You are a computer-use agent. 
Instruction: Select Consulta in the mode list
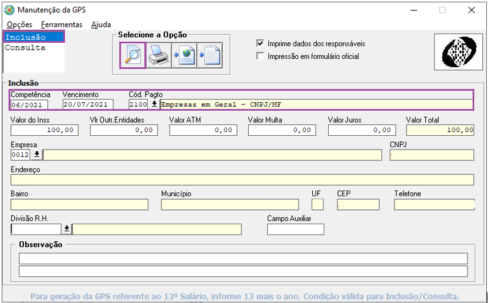(34, 48)
